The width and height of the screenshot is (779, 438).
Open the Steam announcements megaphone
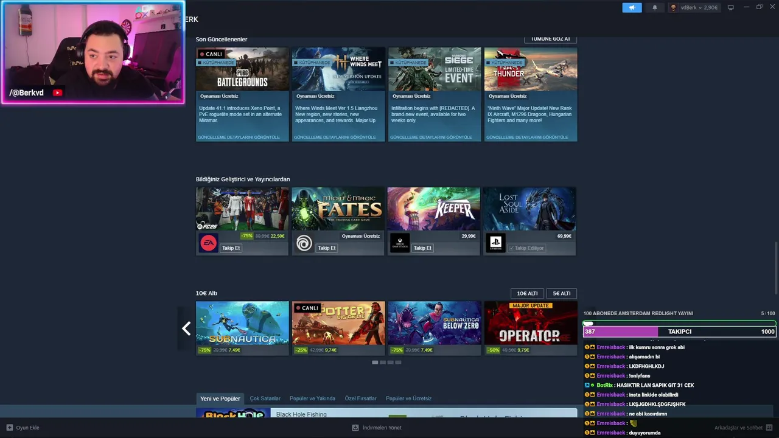coord(632,7)
